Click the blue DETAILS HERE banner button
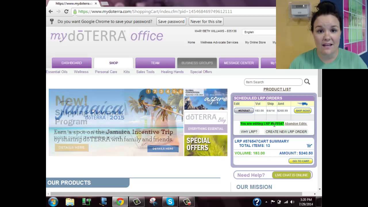Image resolution: width=368 pixels, height=207 pixels. 163,149
